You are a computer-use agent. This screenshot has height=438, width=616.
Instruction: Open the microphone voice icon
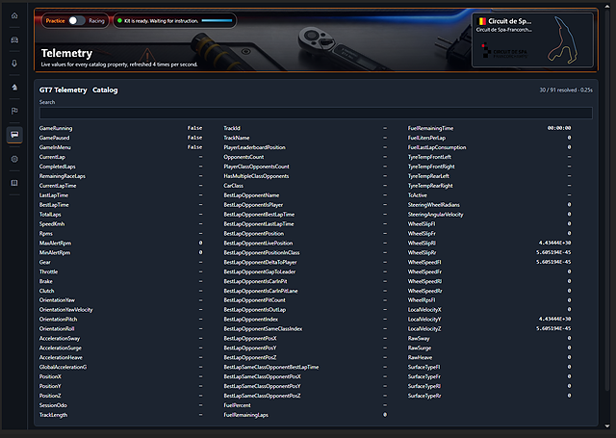coord(14,64)
